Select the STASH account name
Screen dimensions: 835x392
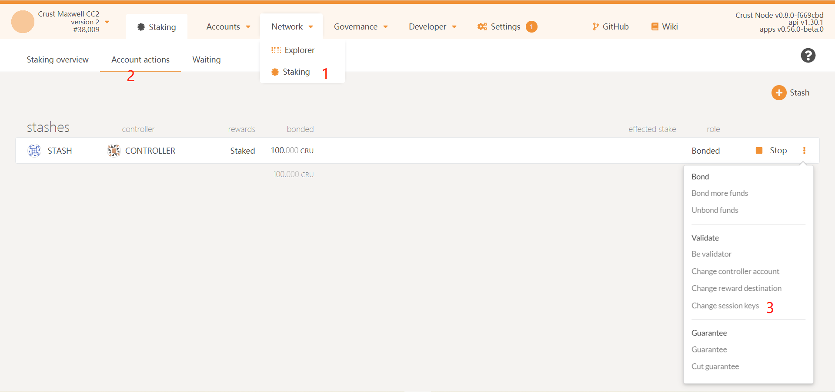tap(60, 151)
